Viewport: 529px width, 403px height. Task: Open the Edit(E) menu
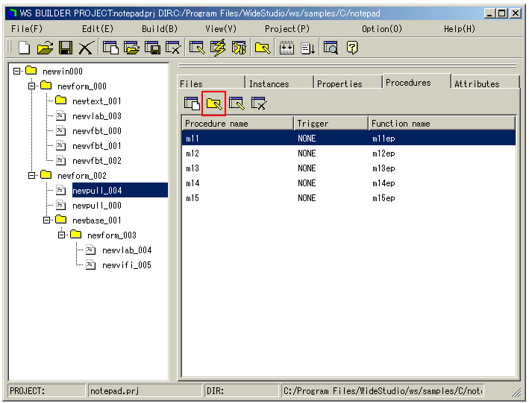pyautogui.click(x=98, y=29)
